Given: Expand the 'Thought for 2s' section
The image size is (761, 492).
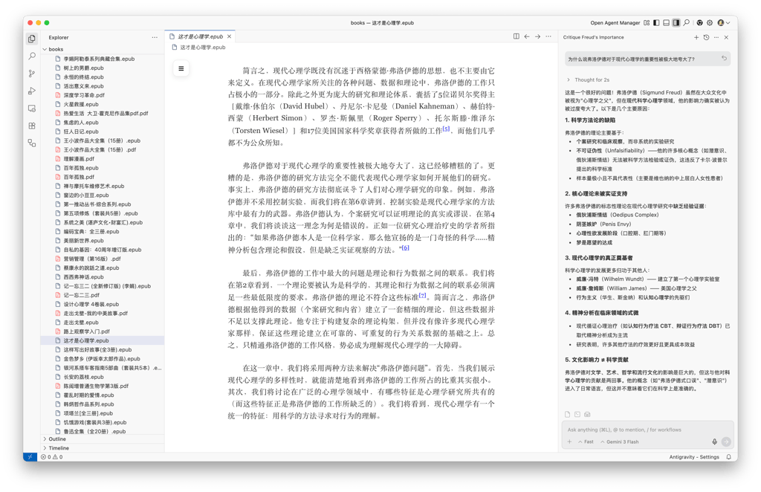Looking at the screenshot, I should (x=591, y=80).
